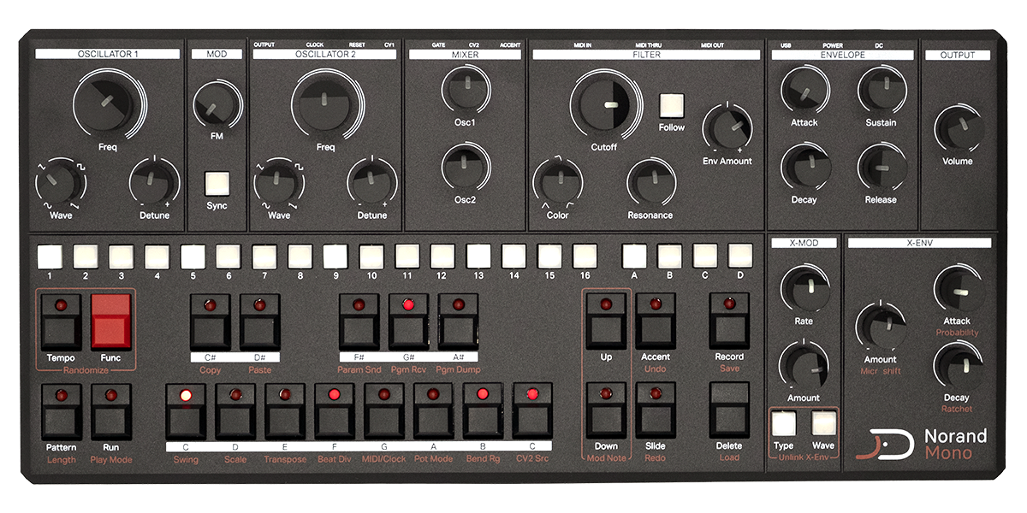This screenshot has height=513, width=1027.
Task: Select step button 1
Action: point(50,256)
